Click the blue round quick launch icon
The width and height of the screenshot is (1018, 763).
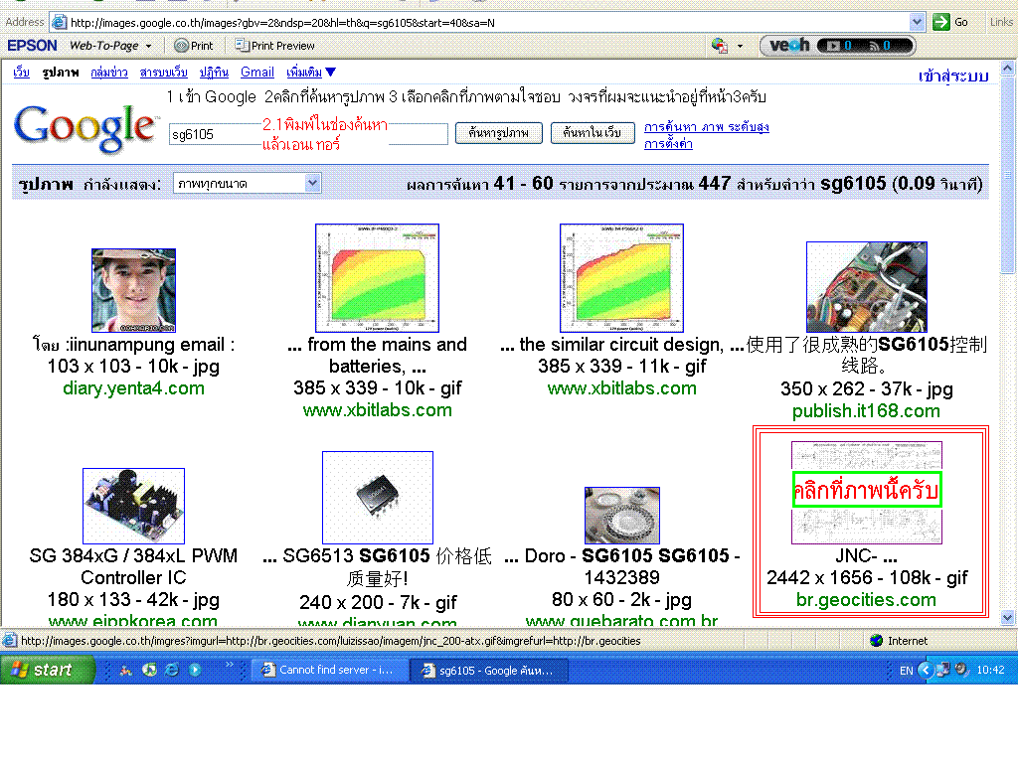pos(195,670)
